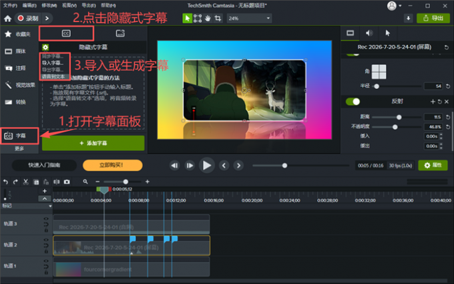Open the cursor properties tab

(x=387, y=33)
